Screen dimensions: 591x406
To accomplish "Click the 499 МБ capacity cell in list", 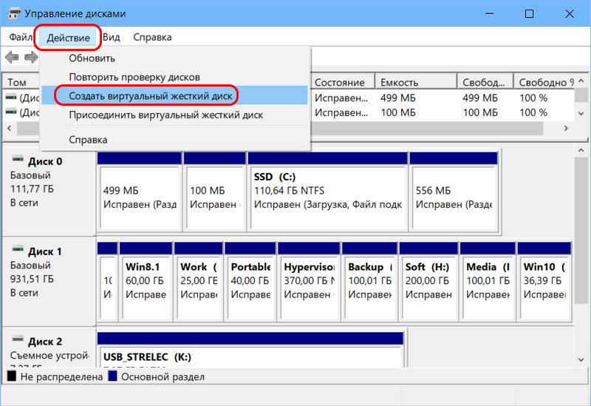I will point(398,98).
